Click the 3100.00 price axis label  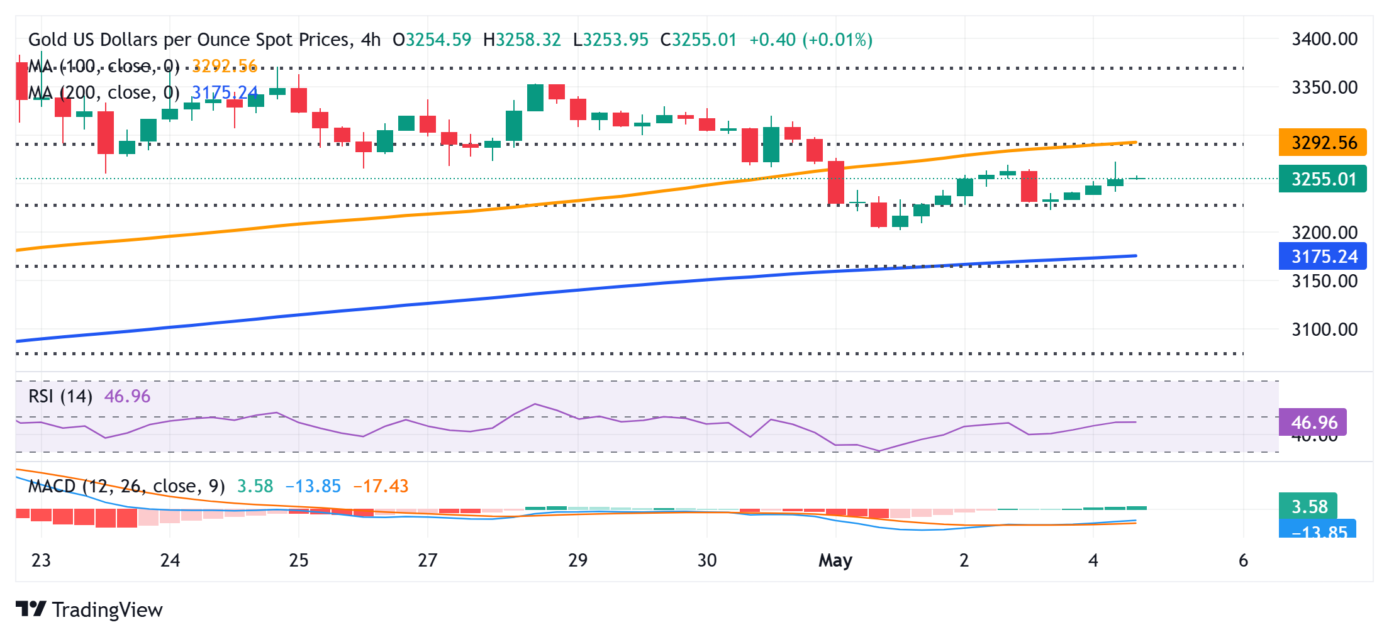[x=1324, y=330]
